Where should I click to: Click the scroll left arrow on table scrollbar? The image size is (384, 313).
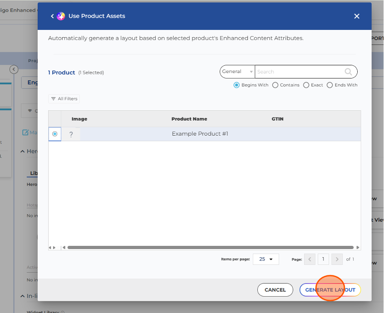pos(64,247)
